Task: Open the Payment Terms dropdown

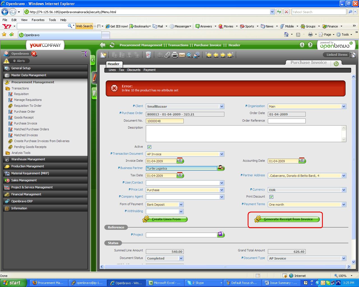Action: pyautogui.click(x=344, y=205)
